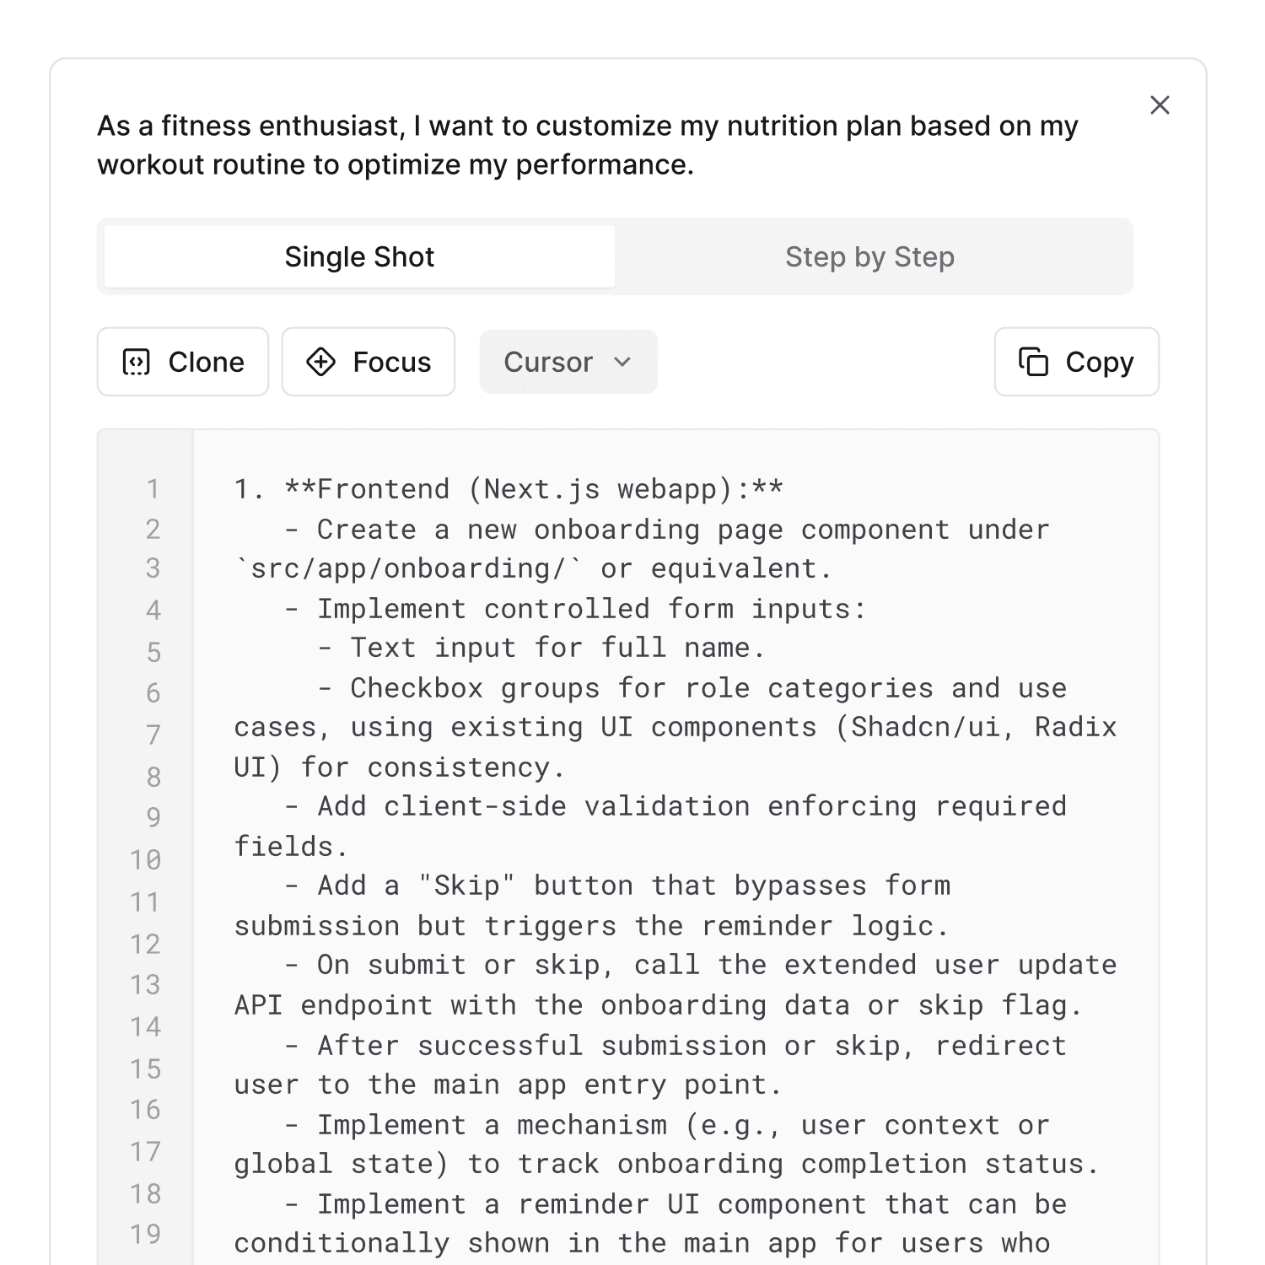This screenshot has width=1265, height=1265.
Task: Open the Cursor tool selector
Action: point(568,362)
